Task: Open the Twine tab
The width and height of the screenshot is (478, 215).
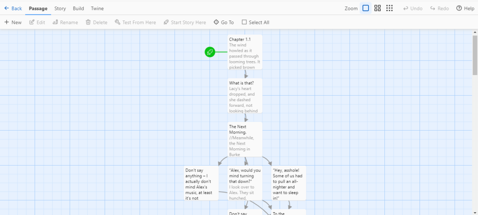Action: coord(97,8)
